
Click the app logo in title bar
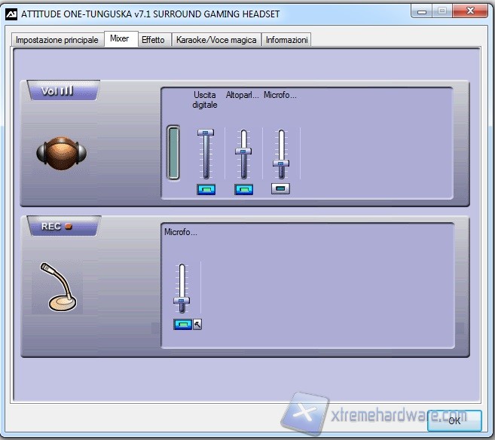11,13
